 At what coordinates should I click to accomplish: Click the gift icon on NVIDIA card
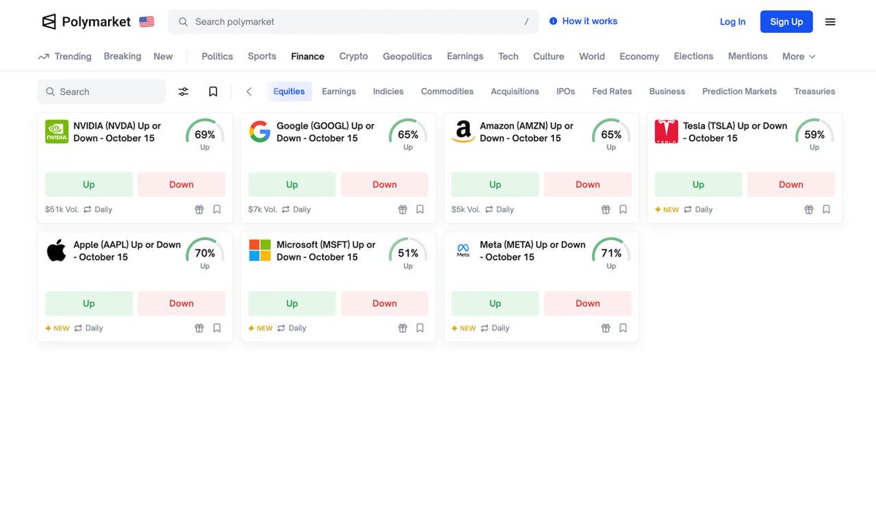199,209
